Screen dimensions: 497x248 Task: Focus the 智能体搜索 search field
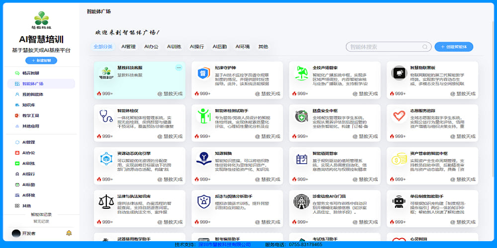click(389, 47)
